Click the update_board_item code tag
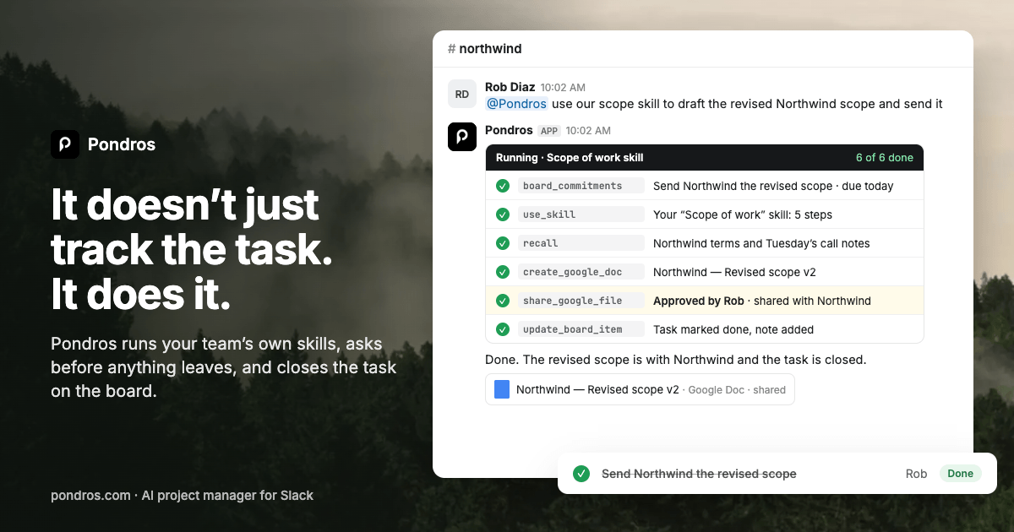The width and height of the screenshot is (1014, 532). 581,329
